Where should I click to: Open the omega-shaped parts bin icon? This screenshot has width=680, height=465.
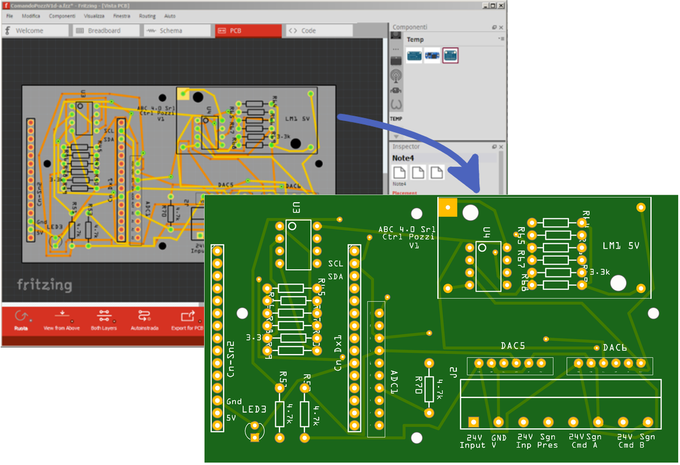(396, 104)
